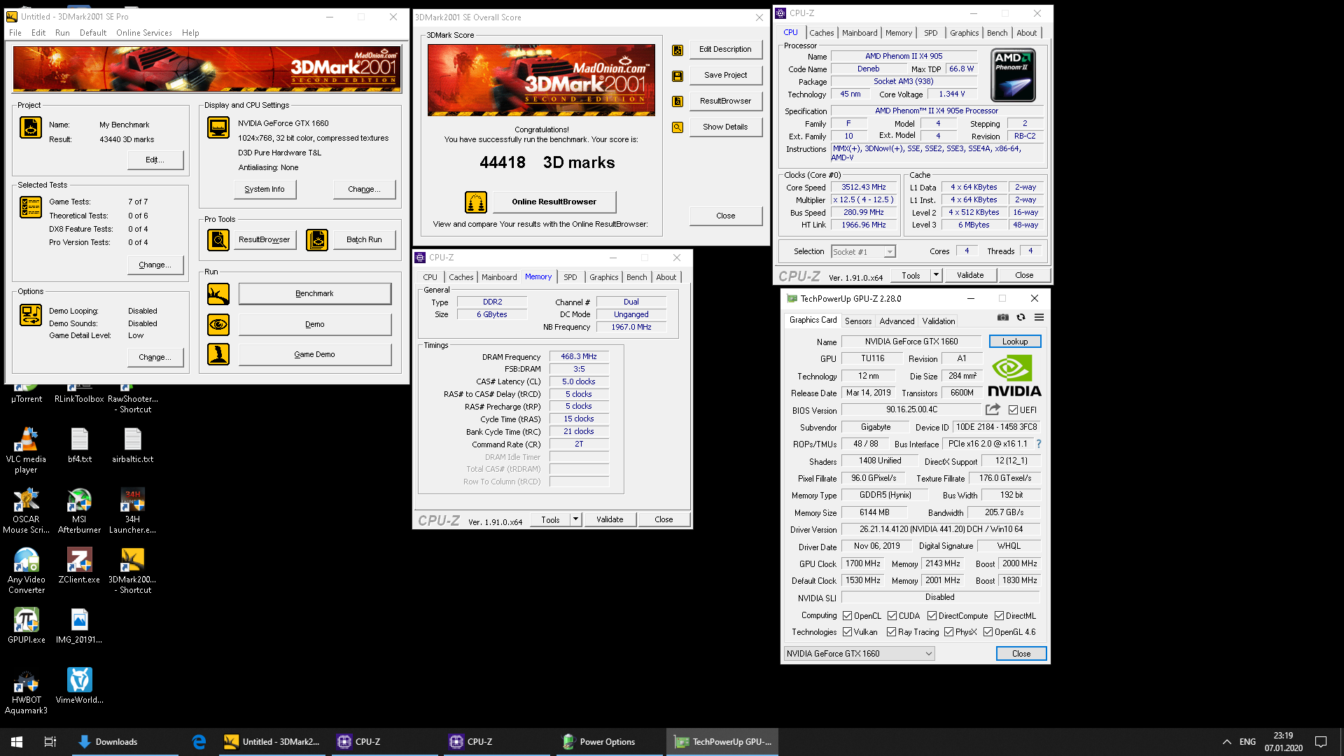Toggle the DirectML checkbox
This screenshot has width=1344, height=756.
pos(1000,616)
